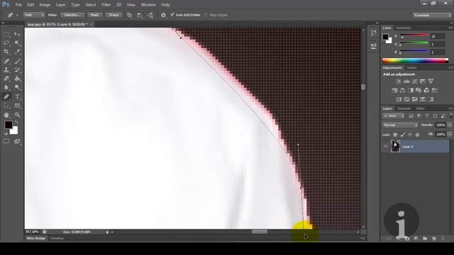The image size is (454, 255).
Task: Open Pen tool preset picker arrow
Action: [17, 15]
